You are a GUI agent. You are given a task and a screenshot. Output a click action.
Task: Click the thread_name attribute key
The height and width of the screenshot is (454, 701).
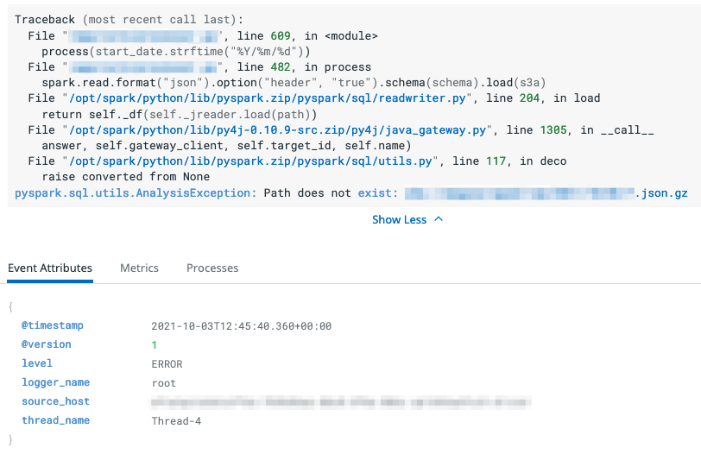point(56,420)
